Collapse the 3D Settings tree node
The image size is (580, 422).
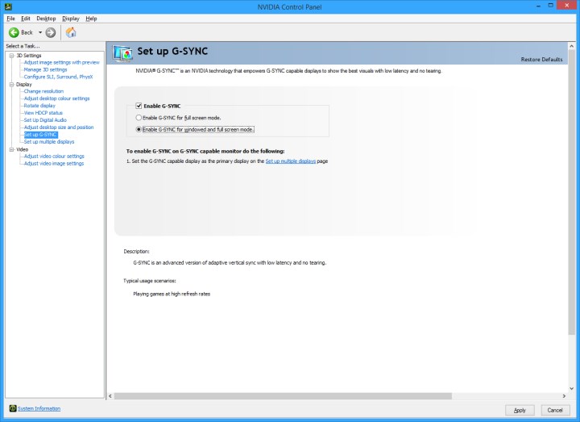coord(11,56)
